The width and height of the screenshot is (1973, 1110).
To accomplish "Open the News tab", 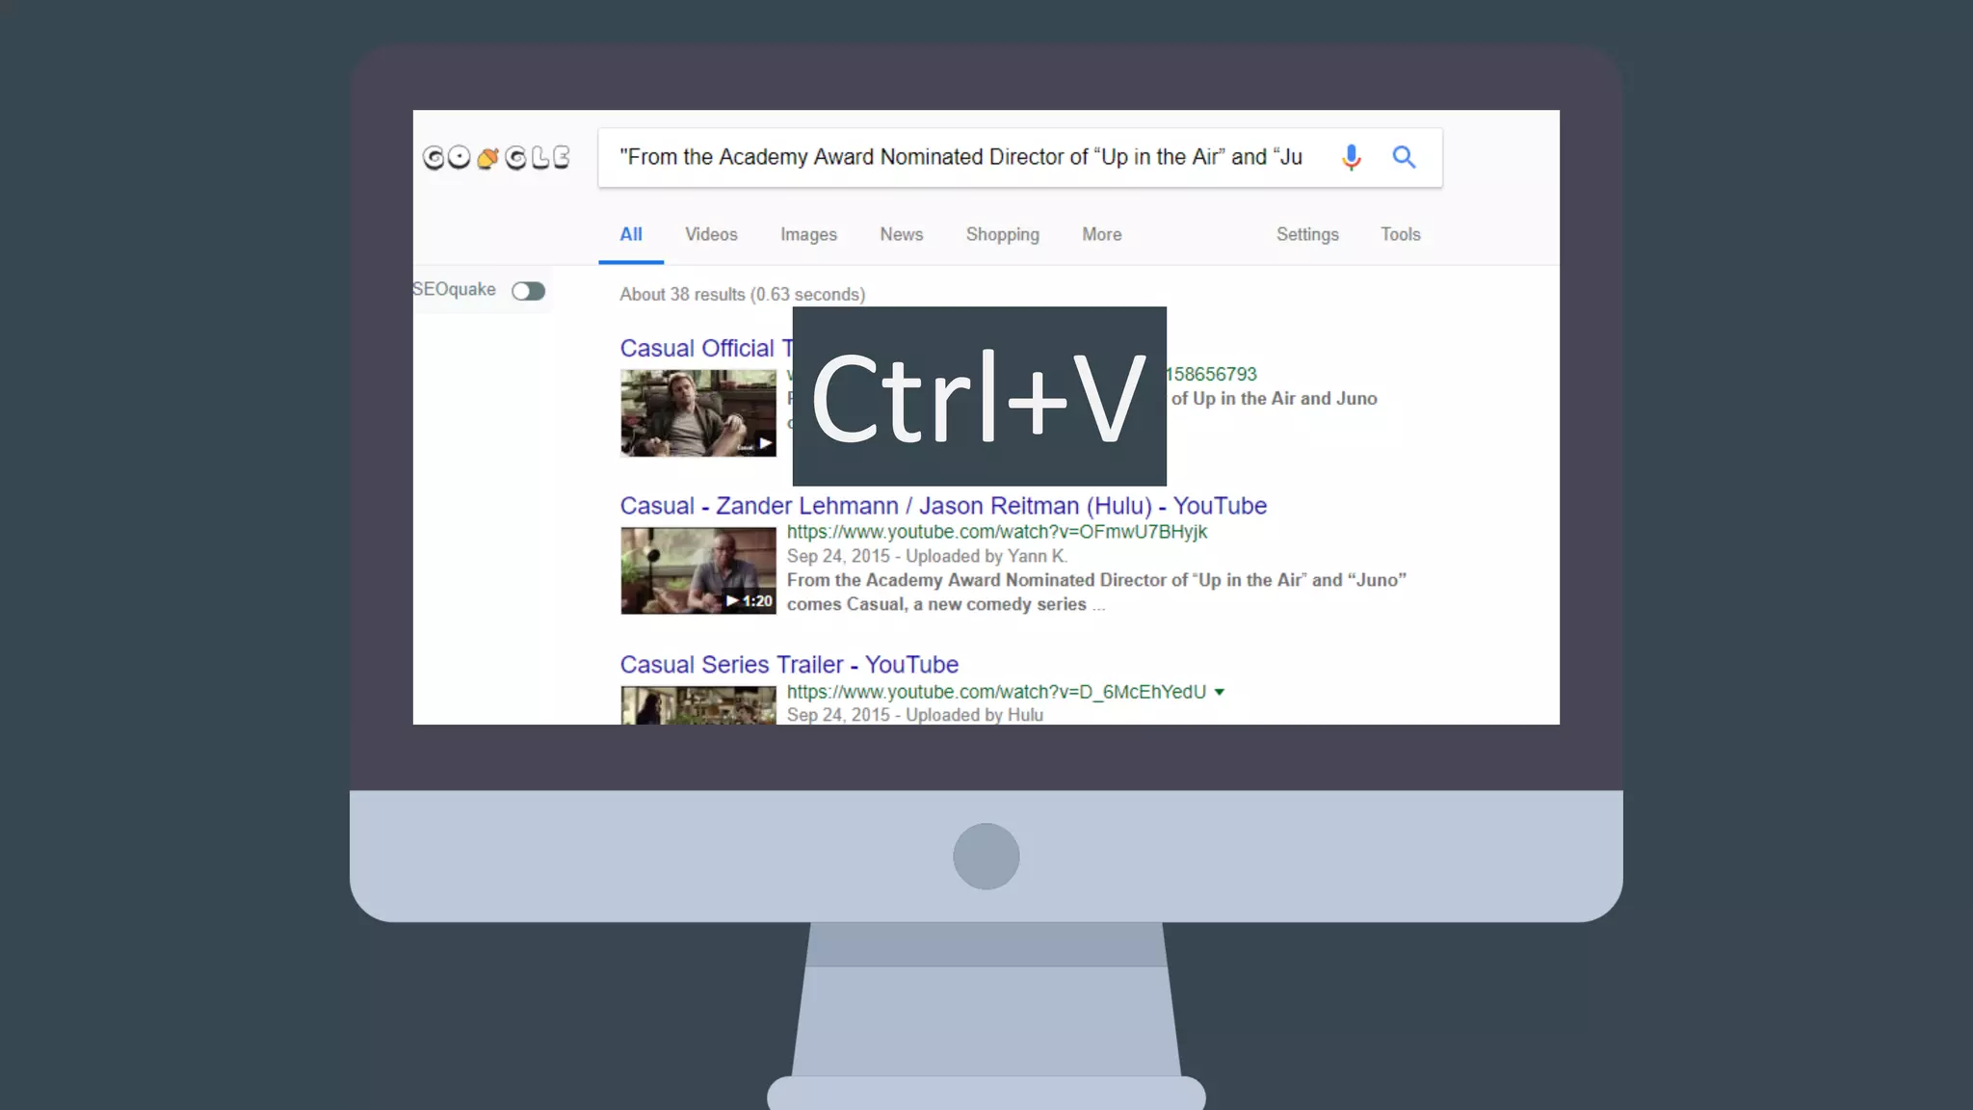I will coord(901,234).
